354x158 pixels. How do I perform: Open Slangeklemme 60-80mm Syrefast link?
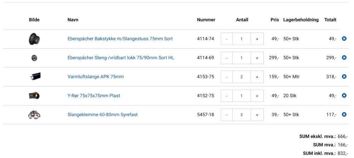pos(102,114)
